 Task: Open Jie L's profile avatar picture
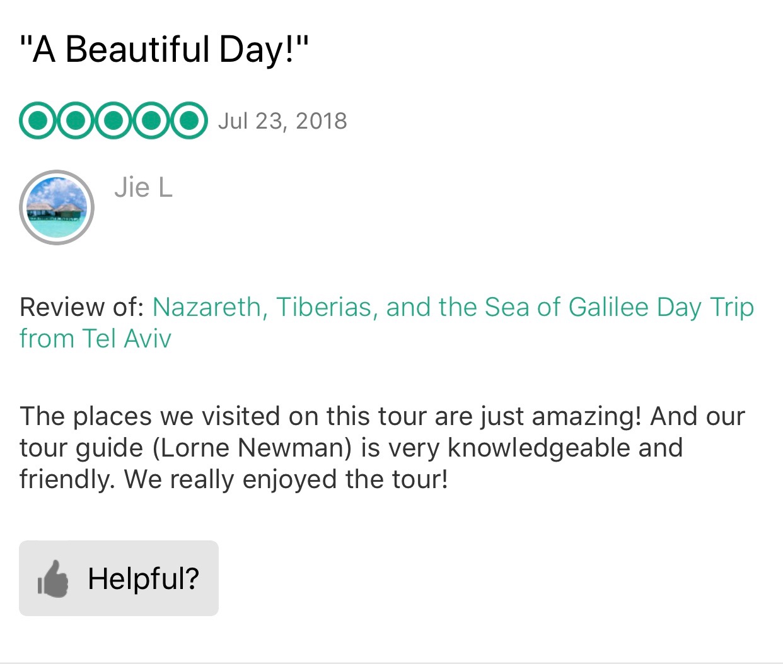click(57, 207)
